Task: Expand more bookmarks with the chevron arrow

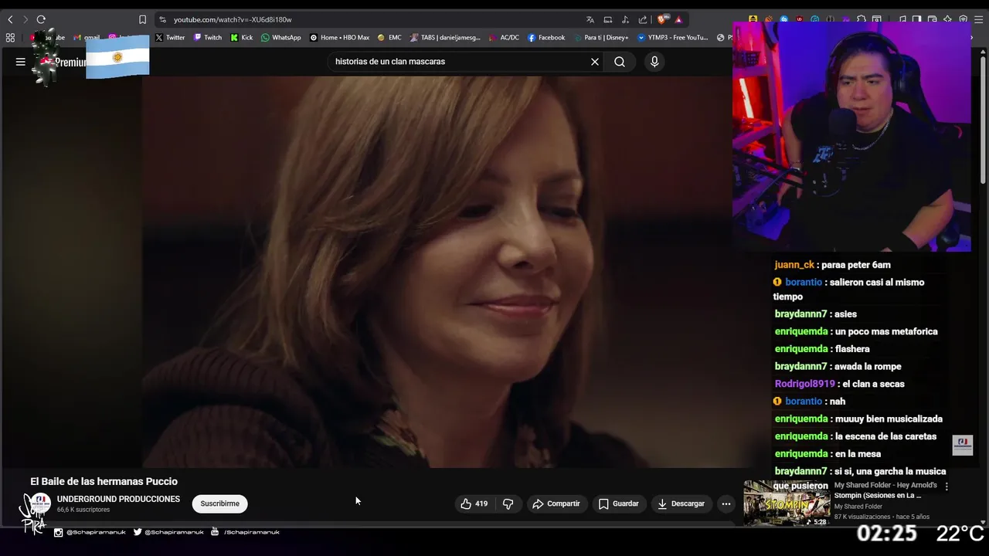Action: click(973, 37)
